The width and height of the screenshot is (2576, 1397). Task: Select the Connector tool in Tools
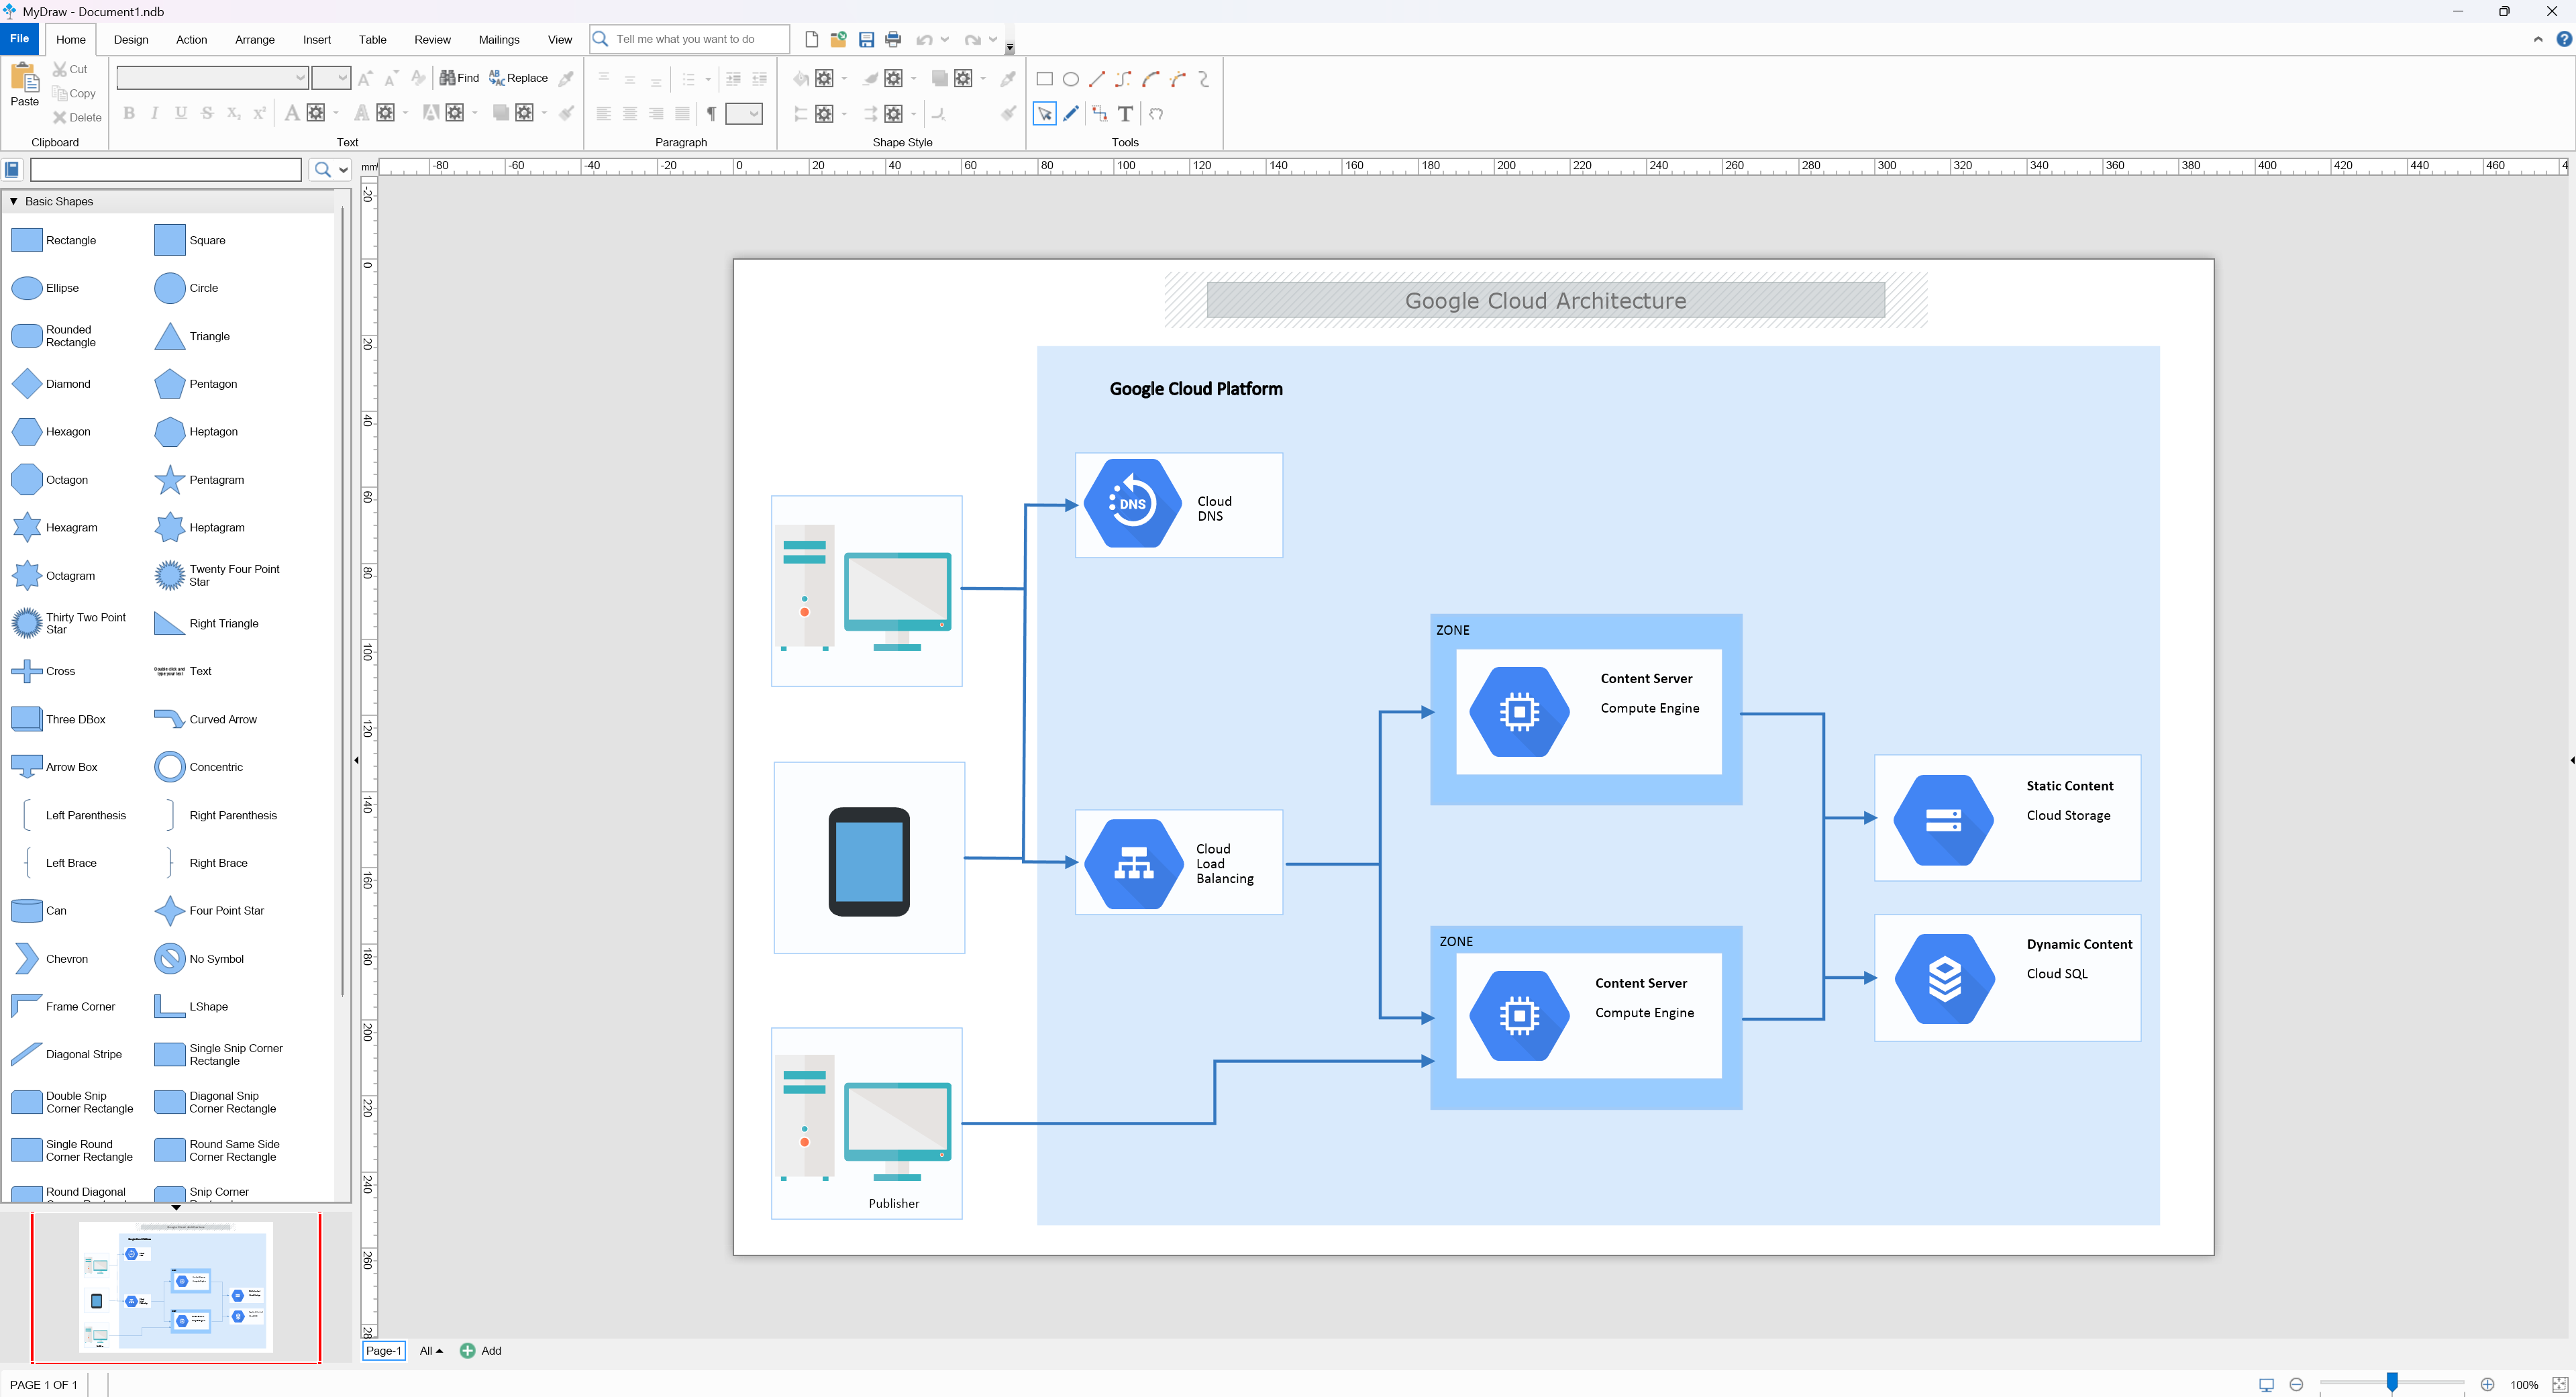1099,114
